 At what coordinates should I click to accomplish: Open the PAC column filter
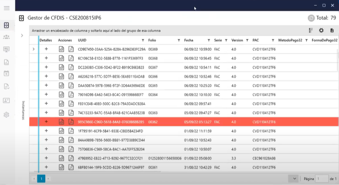(x=273, y=40)
